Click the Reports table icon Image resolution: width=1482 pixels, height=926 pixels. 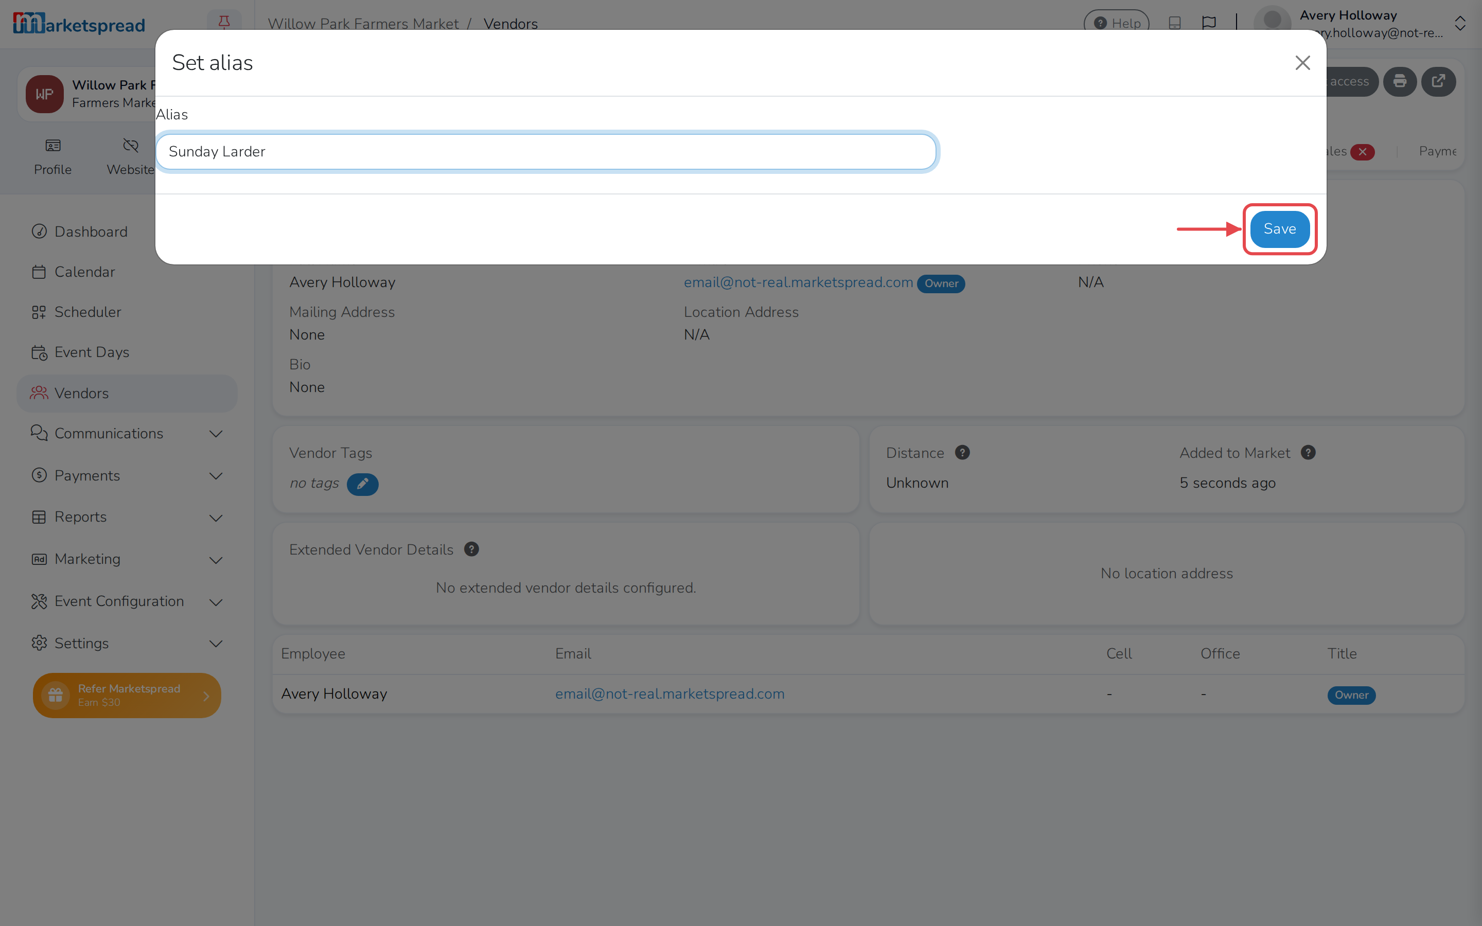click(39, 517)
